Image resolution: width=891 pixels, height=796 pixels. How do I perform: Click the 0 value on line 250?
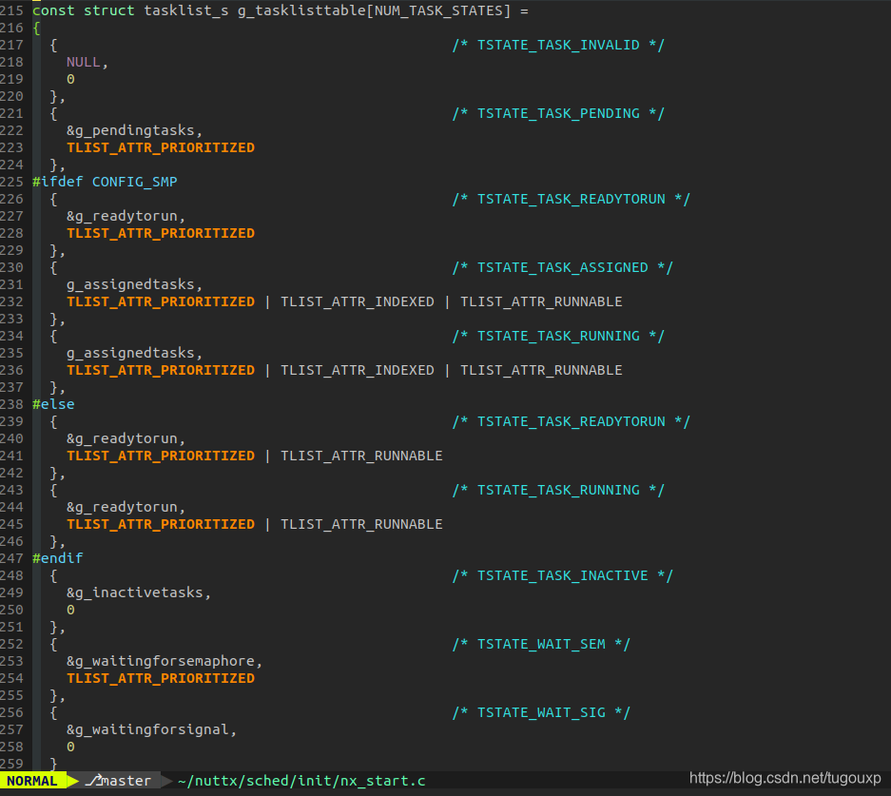[70, 610]
